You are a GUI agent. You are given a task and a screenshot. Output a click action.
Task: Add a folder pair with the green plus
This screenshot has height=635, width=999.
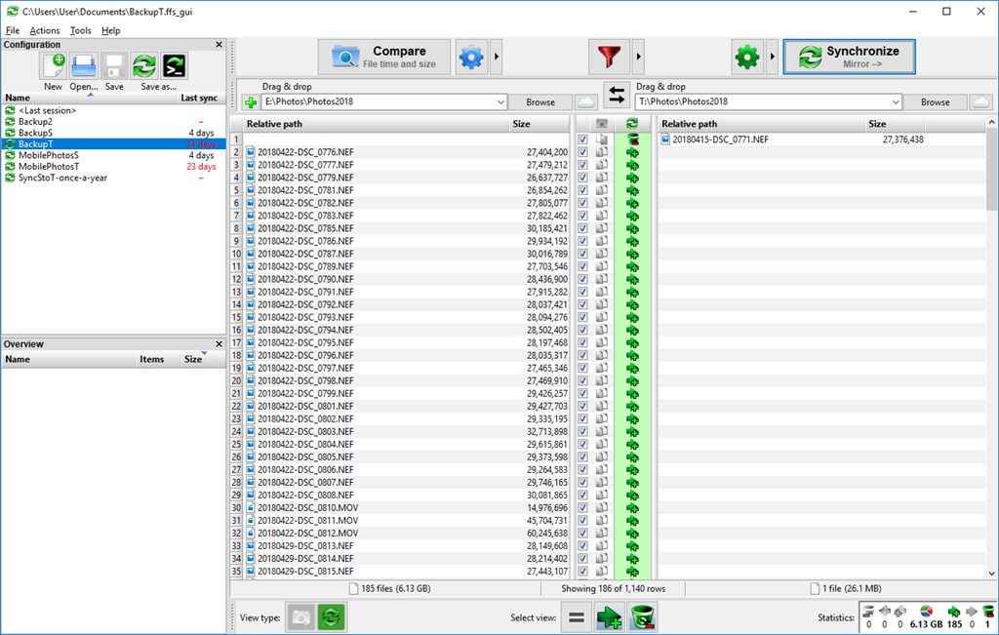tap(251, 101)
